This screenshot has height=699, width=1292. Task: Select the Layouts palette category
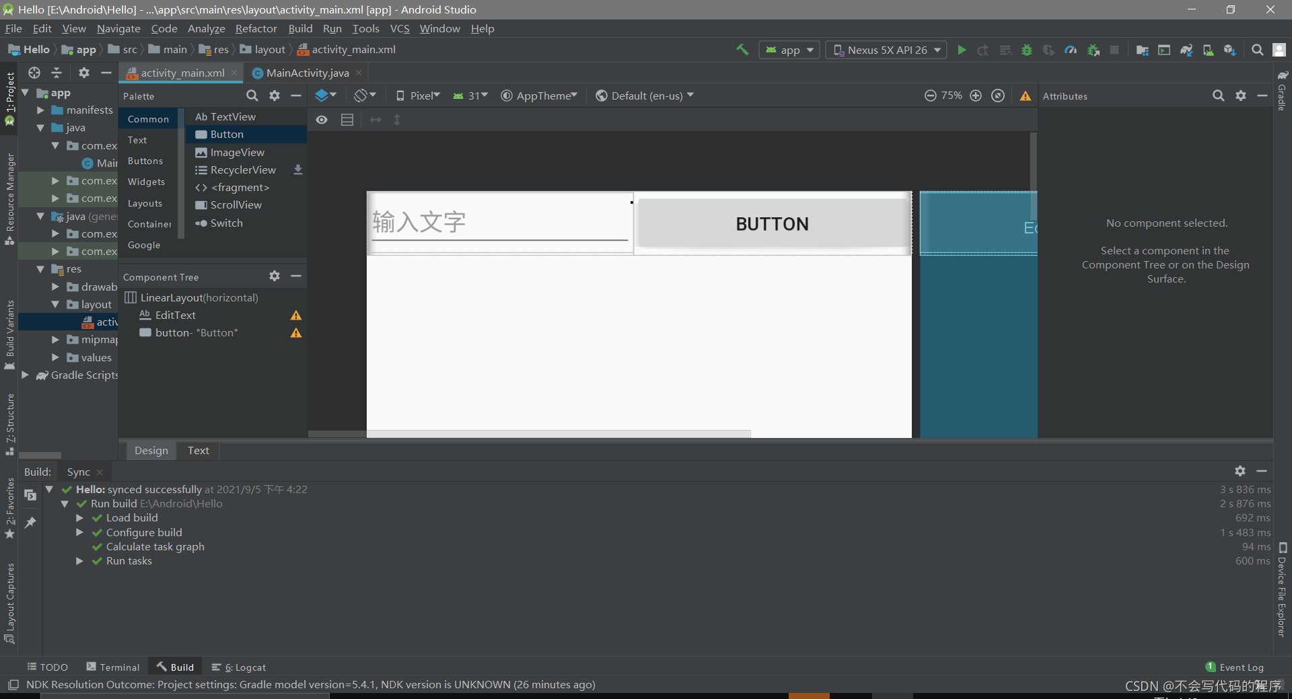(145, 203)
